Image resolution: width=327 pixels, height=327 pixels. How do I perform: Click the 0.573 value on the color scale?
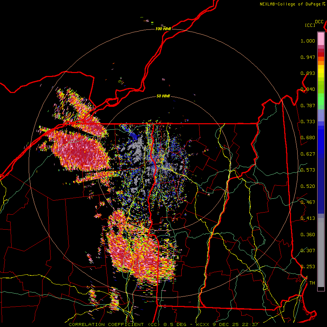[308, 170]
